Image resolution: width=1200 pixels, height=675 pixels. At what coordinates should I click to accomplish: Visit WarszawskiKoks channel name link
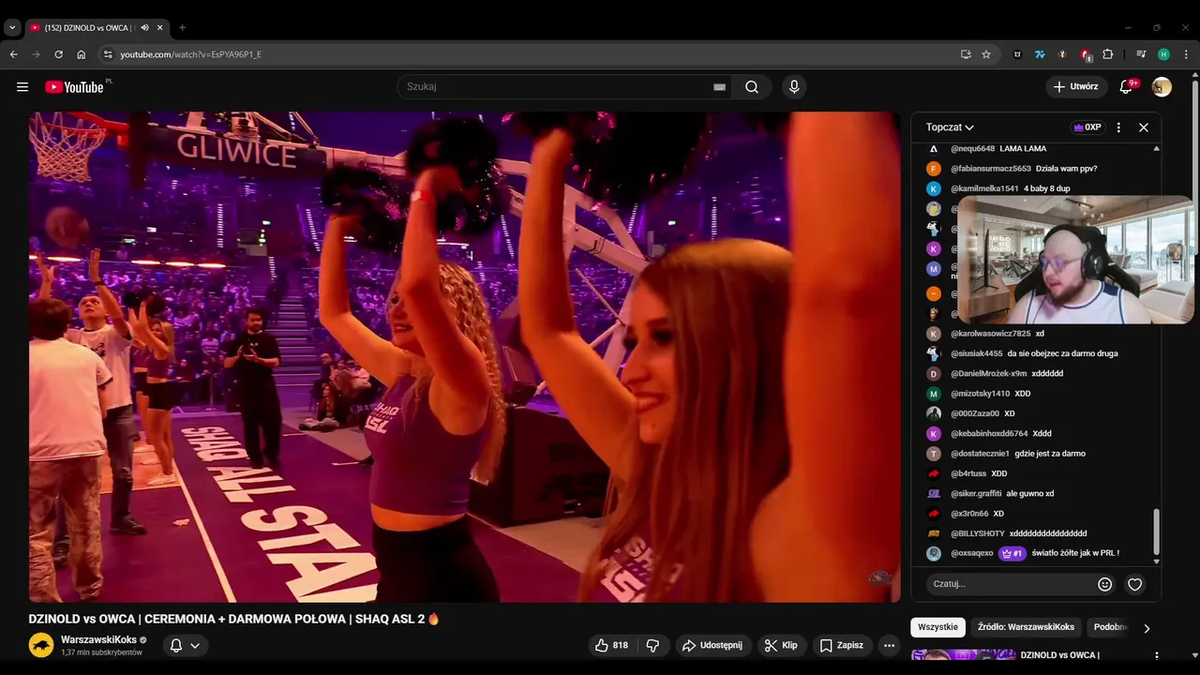click(98, 639)
